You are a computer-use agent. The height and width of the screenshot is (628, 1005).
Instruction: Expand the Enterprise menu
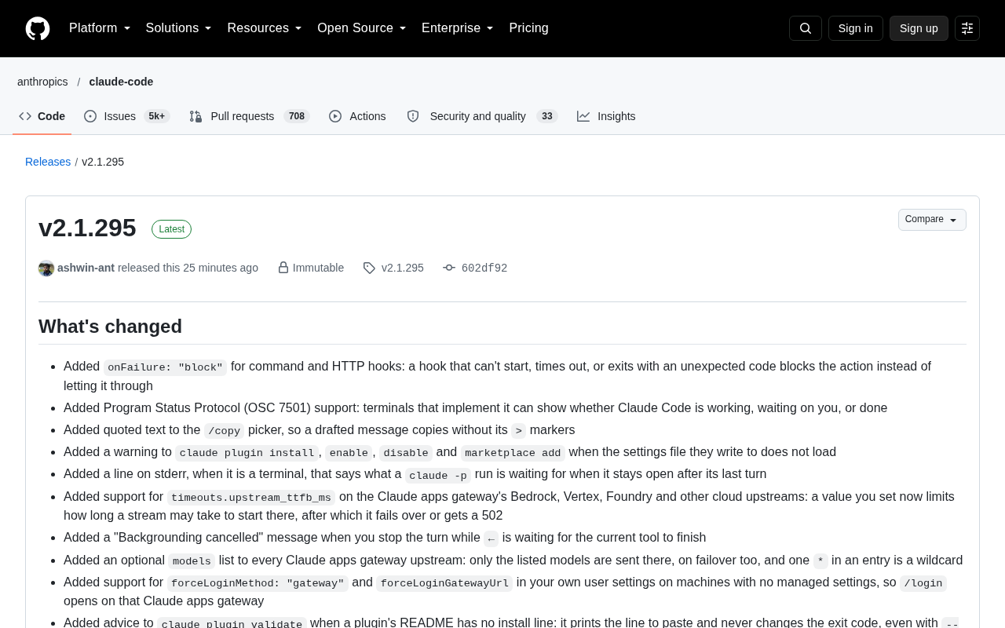[x=457, y=28]
